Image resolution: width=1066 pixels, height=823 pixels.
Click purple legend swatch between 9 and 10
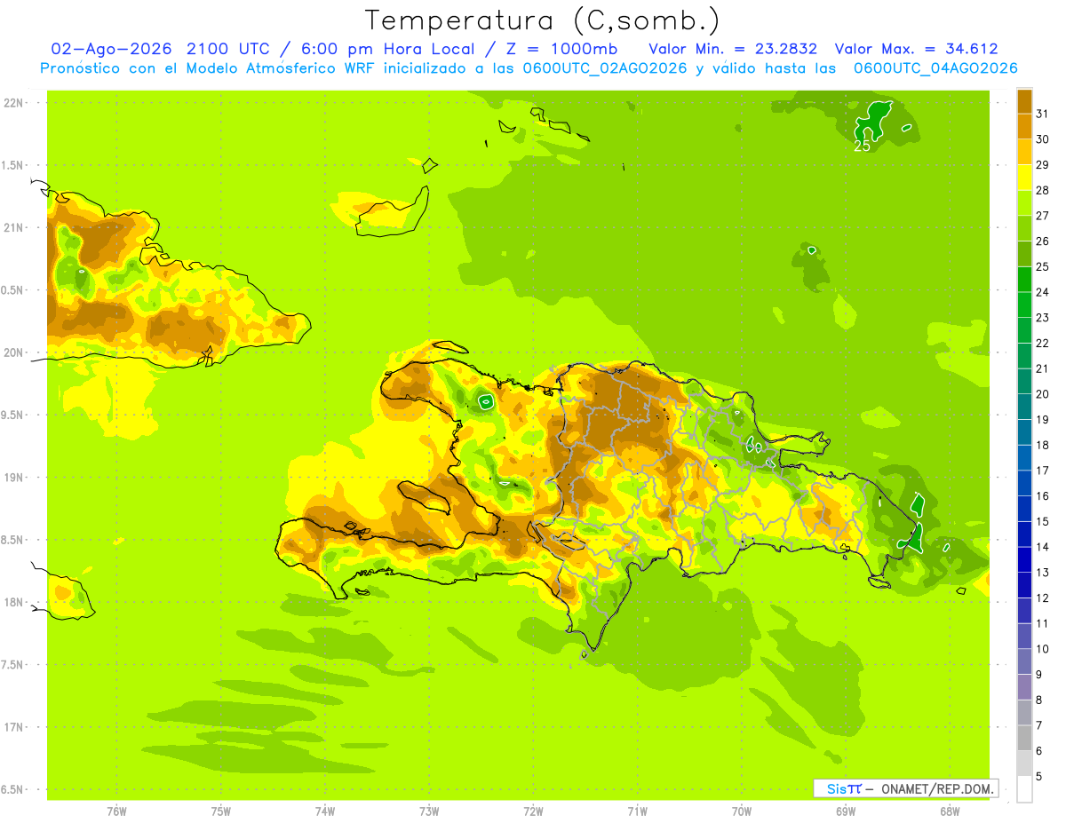point(1024,661)
